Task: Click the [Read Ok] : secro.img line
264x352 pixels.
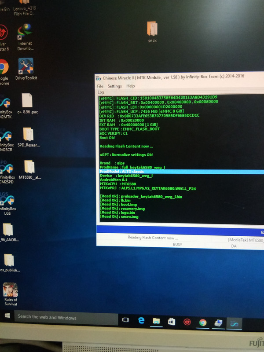Action: pyautogui.click(x=119, y=216)
